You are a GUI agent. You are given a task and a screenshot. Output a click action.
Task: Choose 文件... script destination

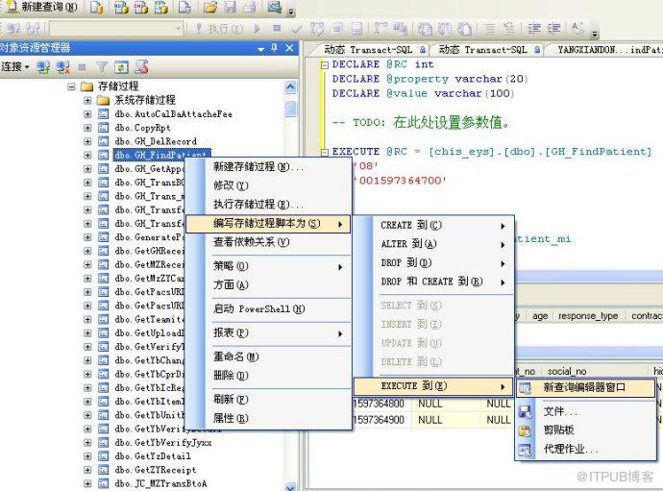pos(585,411)
